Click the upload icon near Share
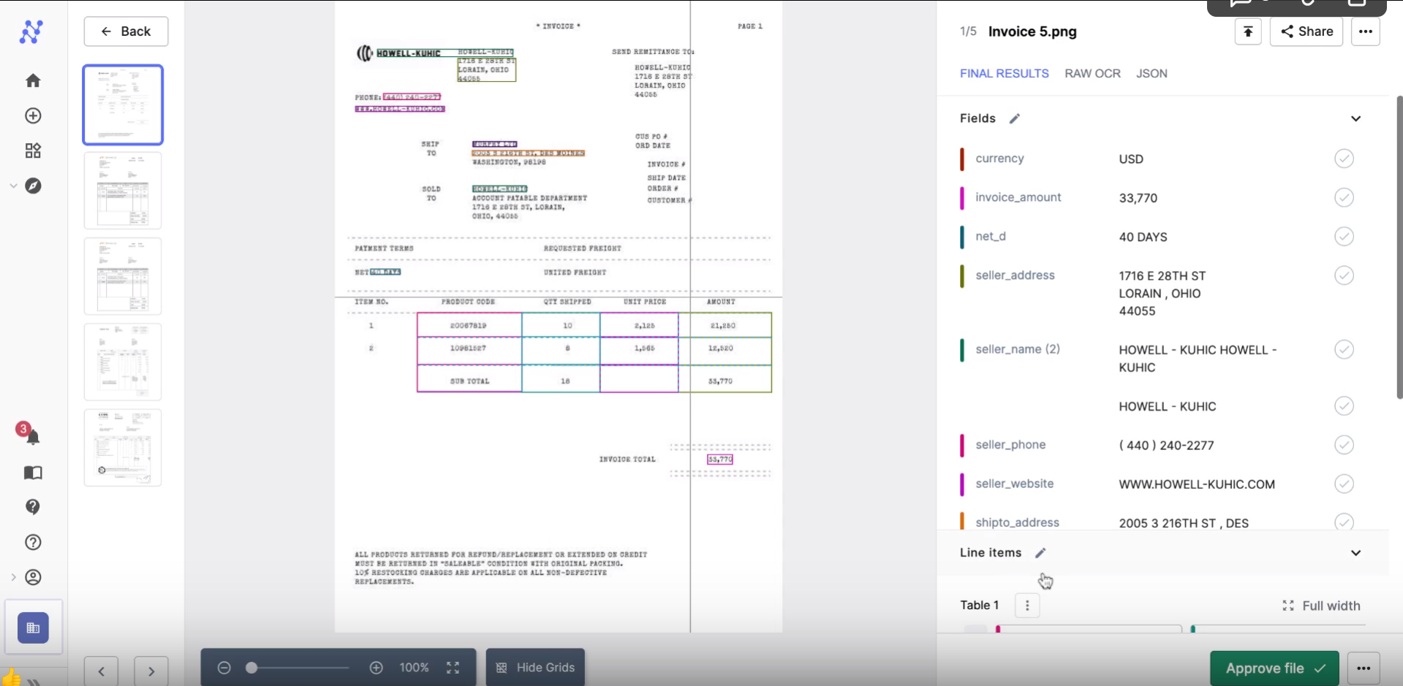 1247,31
